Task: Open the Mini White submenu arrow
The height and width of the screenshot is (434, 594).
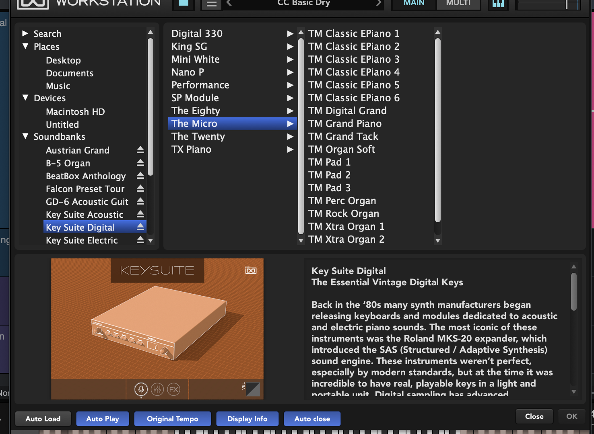Action: (290, 59)
